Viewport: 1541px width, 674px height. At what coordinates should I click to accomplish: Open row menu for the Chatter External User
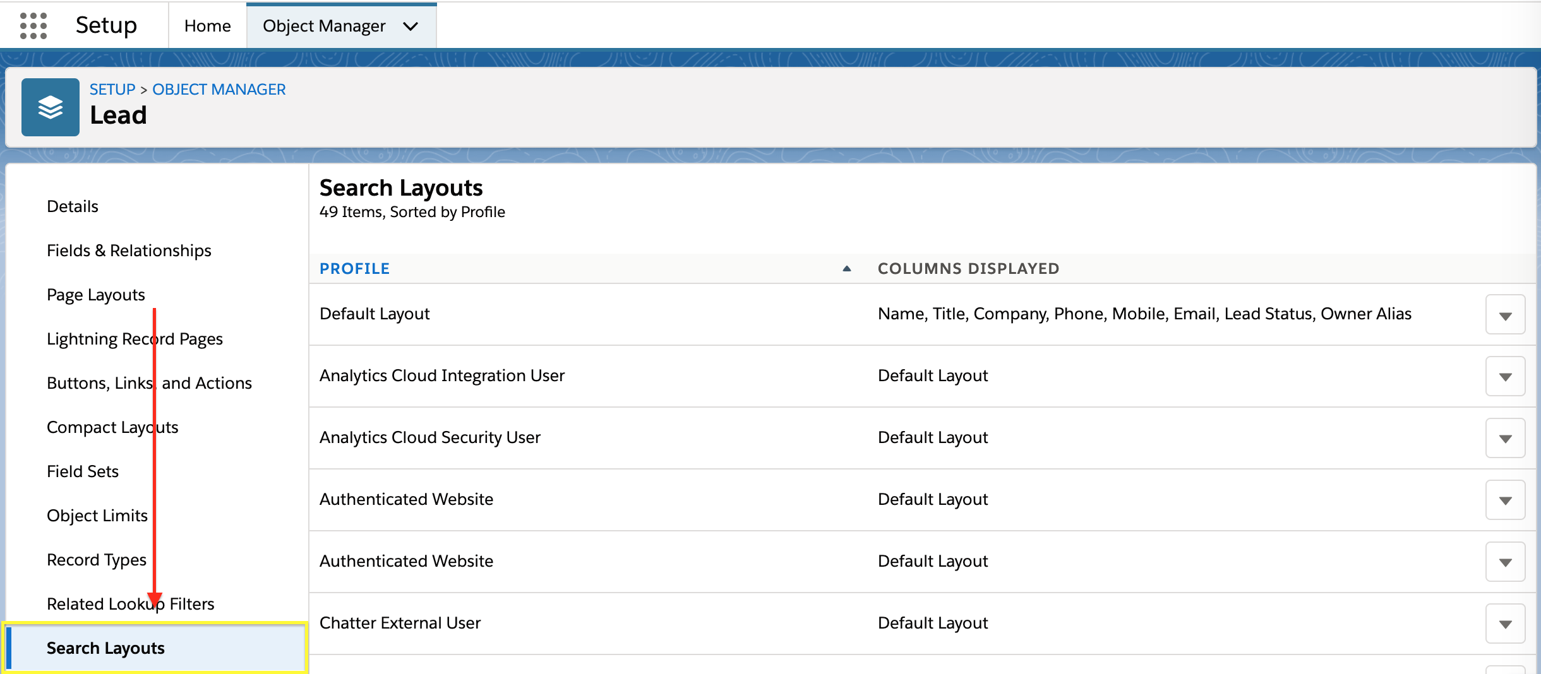pyautogui.click(x=1506, y=624)
